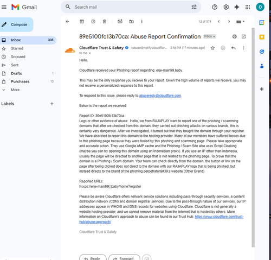
Task: Open Google Tasks side panel
Action: (x=262, y=52)
